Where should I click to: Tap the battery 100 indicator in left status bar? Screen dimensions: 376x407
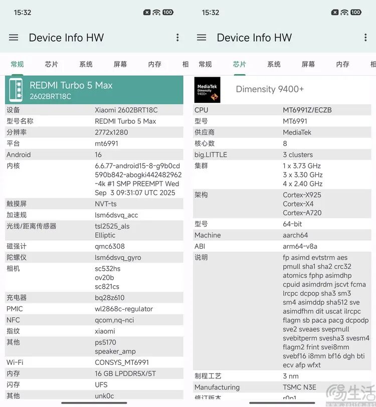[x=167, y=12]
